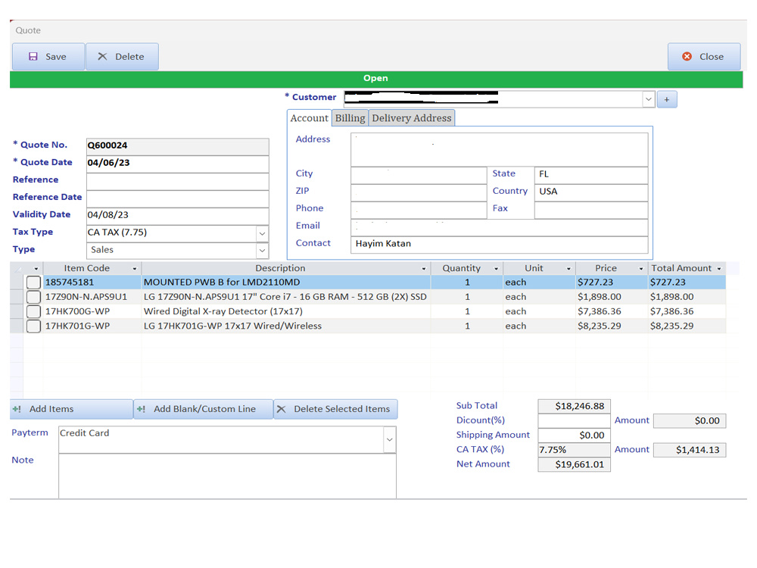The width and height of the screenshot is (757, 568).
Task: Click the row selector for item 185745181
Action: (17, 282)
